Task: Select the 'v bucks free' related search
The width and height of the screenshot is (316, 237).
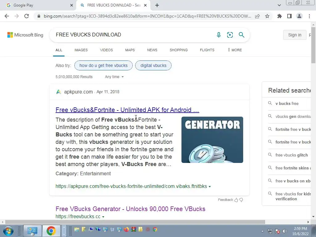Action: pos(287,104)
